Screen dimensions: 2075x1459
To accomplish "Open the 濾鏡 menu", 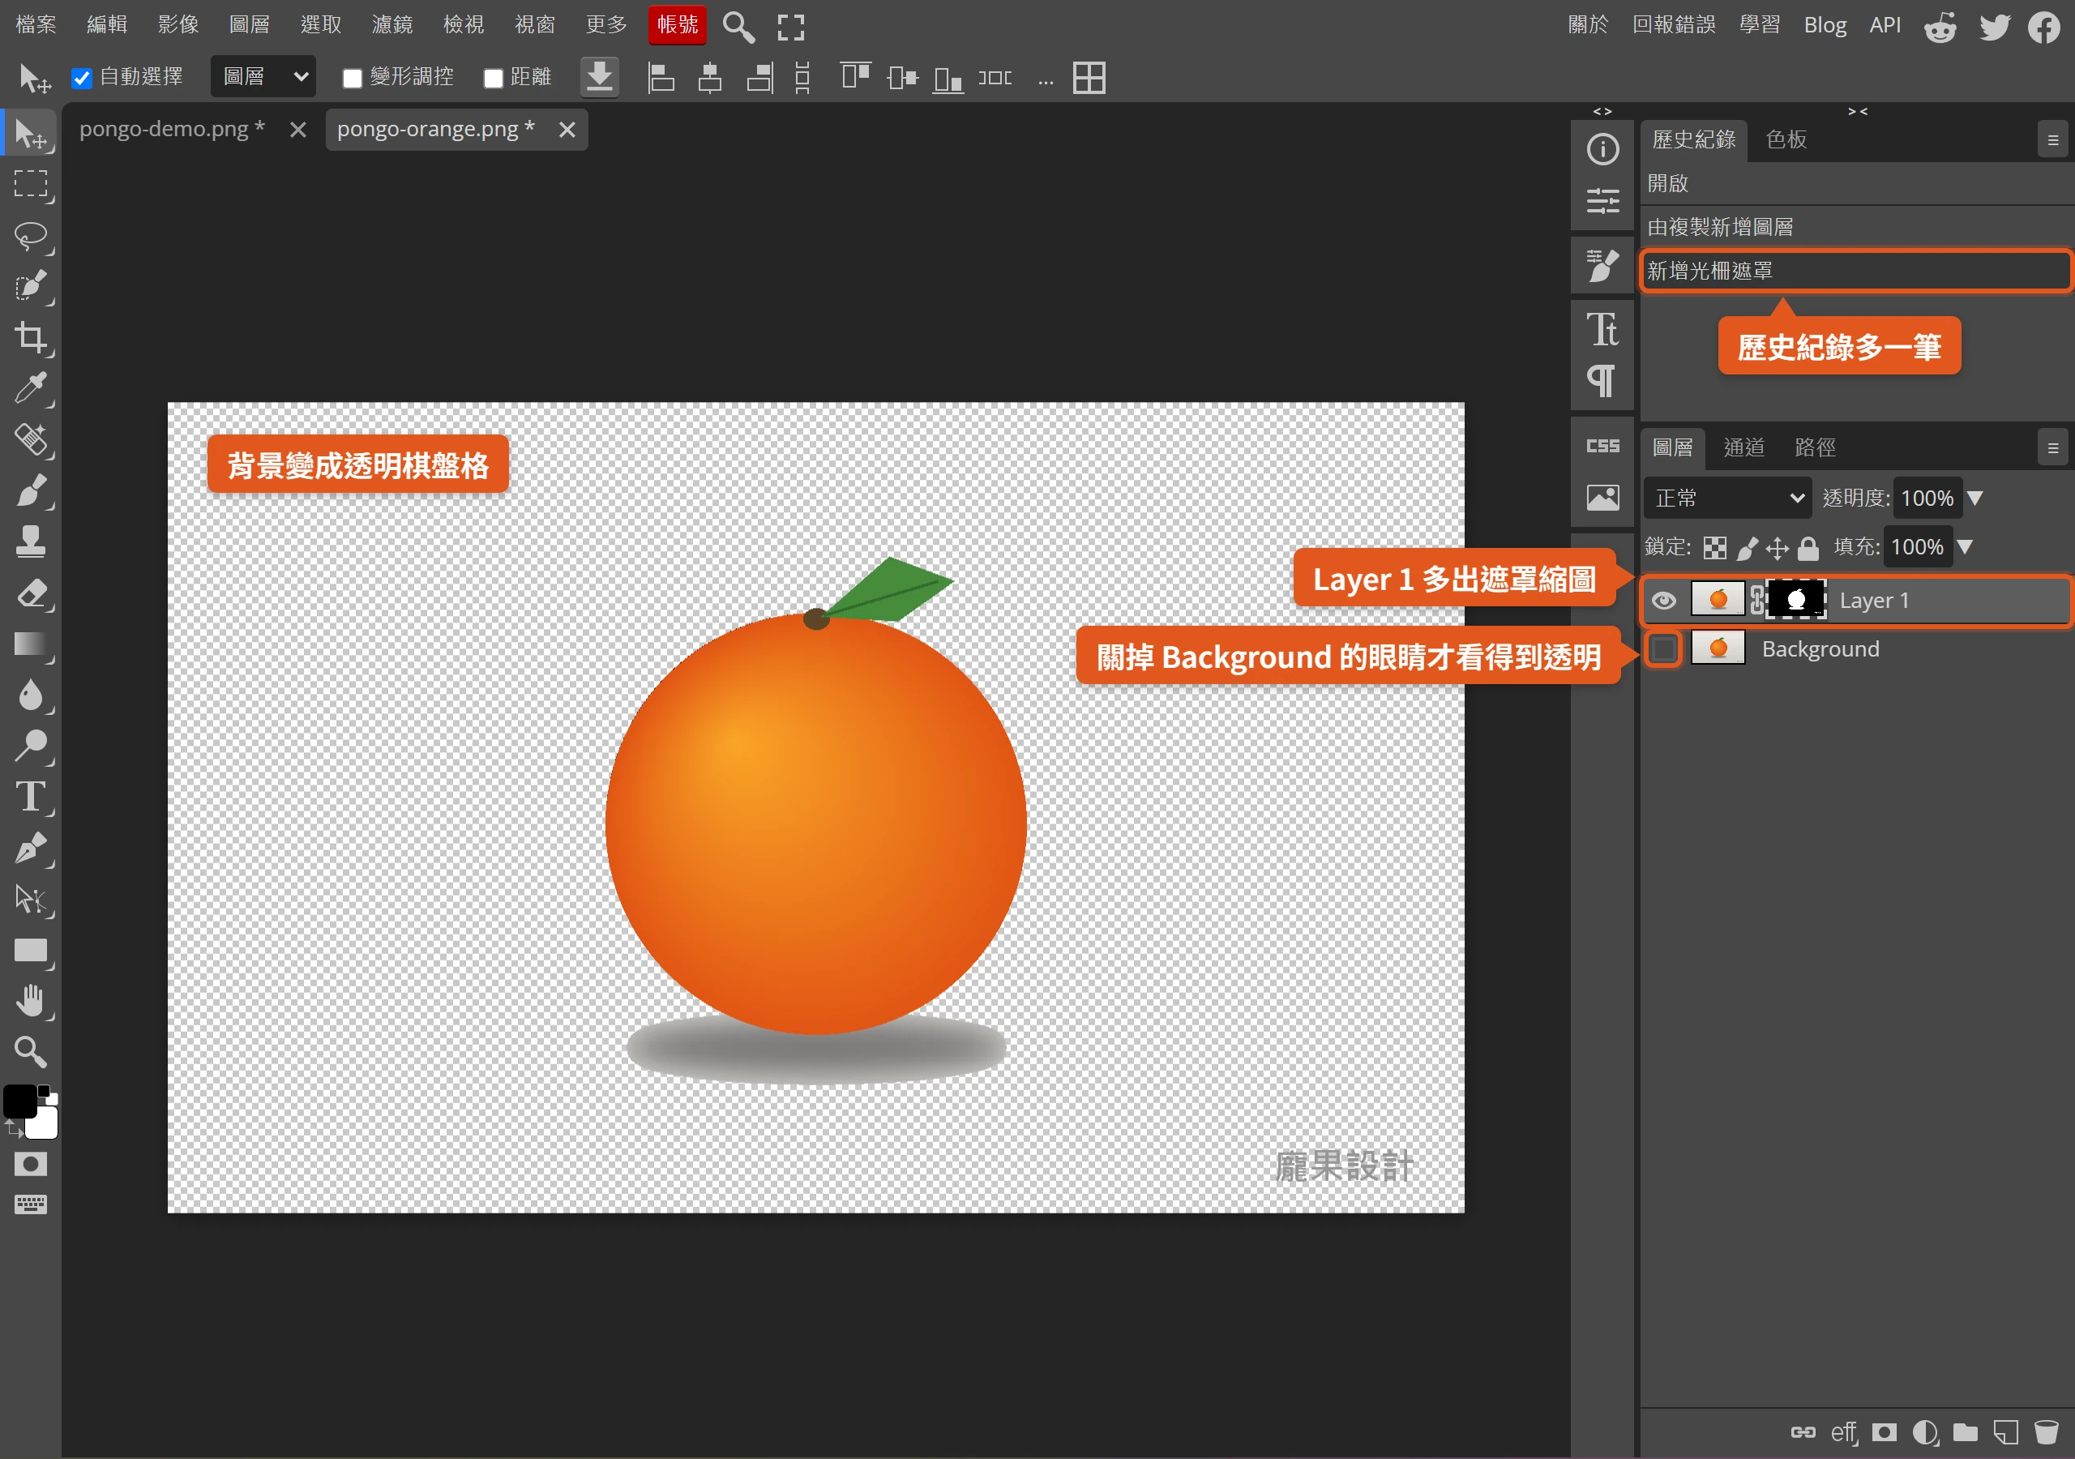I will point(392,25).
